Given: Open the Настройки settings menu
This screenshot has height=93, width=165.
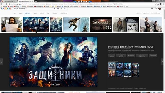Looking at the screenshot, I should tap(55, 13).
